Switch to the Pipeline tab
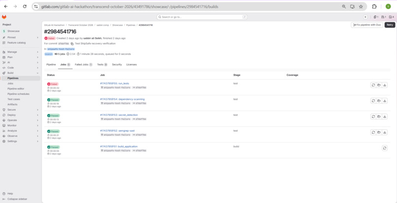This screenshot has height=203, width=397. [51, 65]
